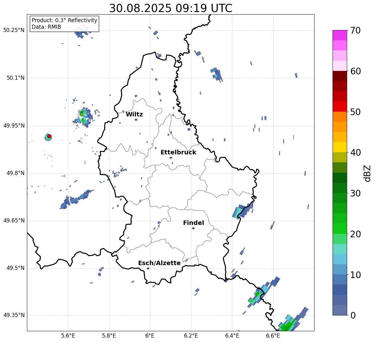The image size is (375, 342).
Task: Click the 60 tick on colorbar
Action: click(x=355, y=71)
